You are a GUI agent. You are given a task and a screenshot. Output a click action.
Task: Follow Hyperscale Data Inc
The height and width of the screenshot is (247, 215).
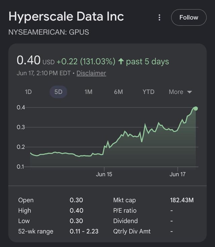coord(189,18)
